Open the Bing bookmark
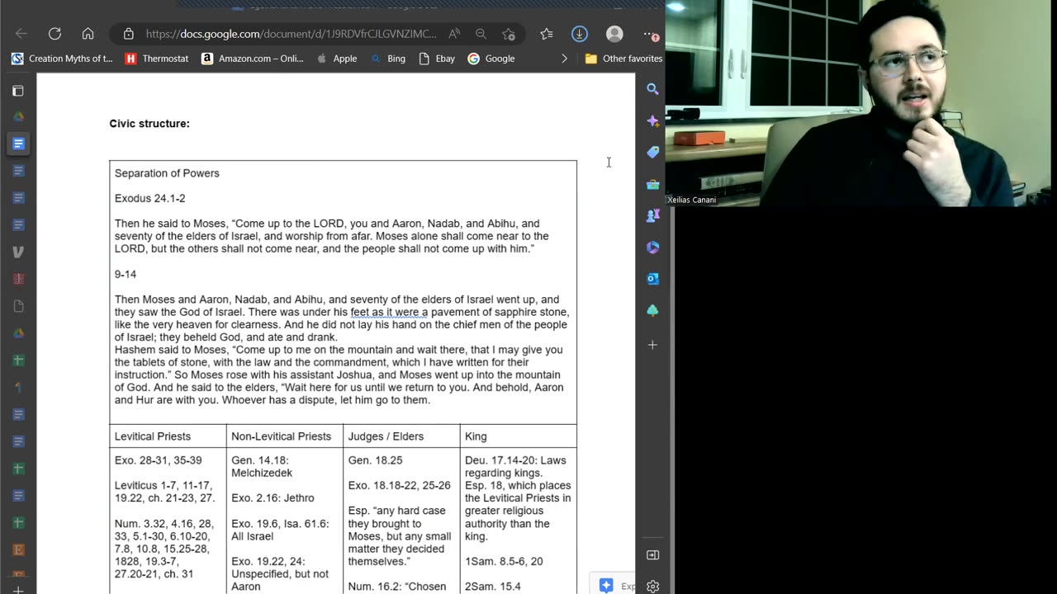This screenshot has width=1057, height=594. click(x=388, y=59)
